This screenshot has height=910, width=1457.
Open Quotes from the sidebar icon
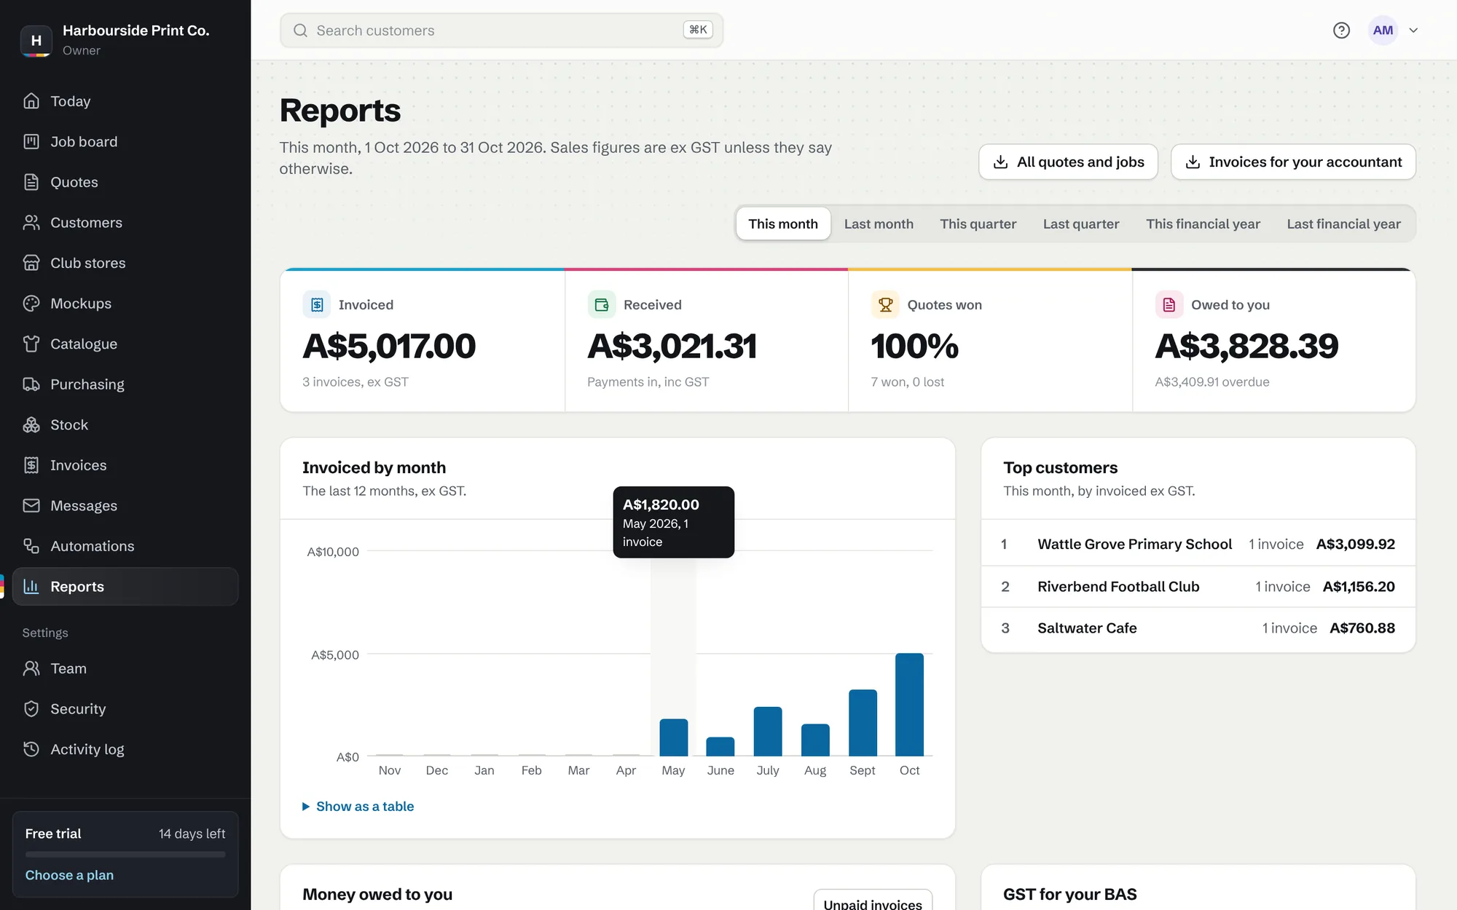click(x=31, y=182)
